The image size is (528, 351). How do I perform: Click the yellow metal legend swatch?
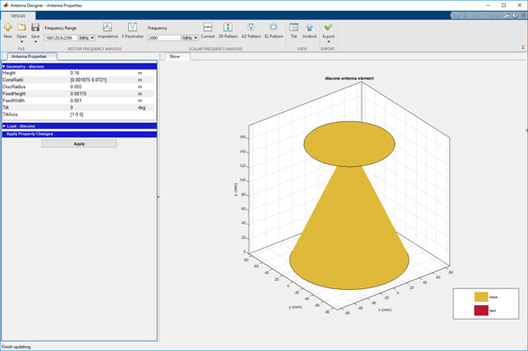click(481, 297)
